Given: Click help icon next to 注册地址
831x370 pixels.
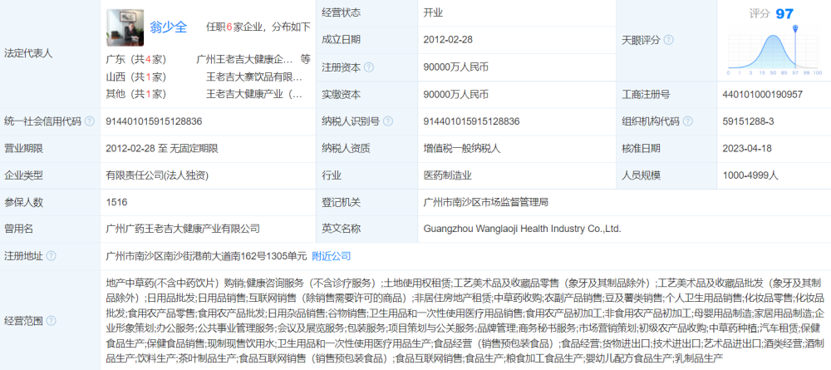Looking at the screenshot, I should [51, 256].
